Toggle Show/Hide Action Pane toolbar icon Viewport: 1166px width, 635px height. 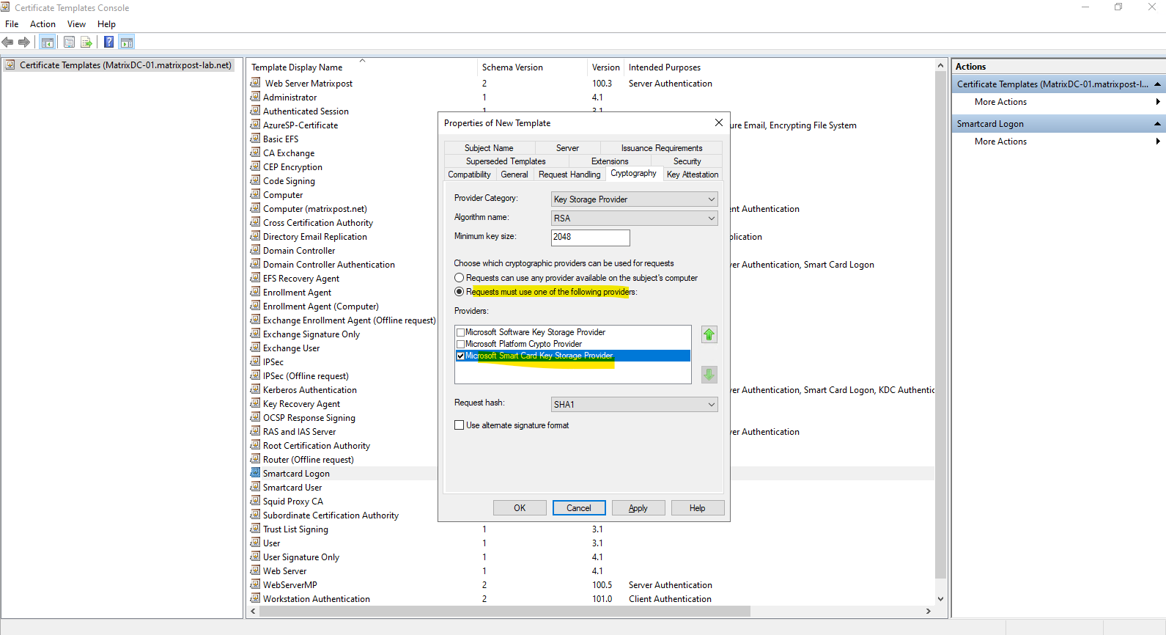click(127, 42)
